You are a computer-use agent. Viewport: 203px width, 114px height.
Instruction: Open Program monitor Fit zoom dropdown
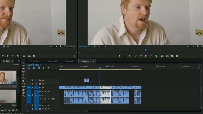pyautogui.click(x=102, y=47)
